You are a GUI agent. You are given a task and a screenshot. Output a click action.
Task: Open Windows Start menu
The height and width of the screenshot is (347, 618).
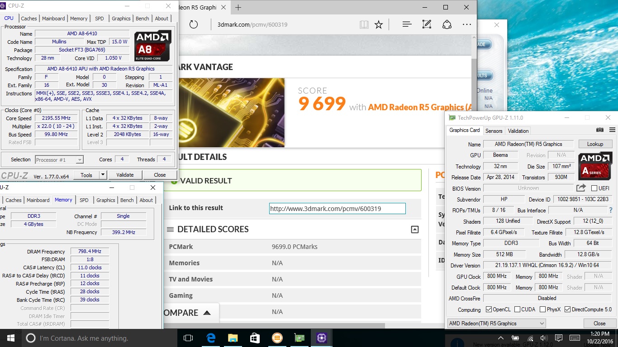(x=10, y=338)
